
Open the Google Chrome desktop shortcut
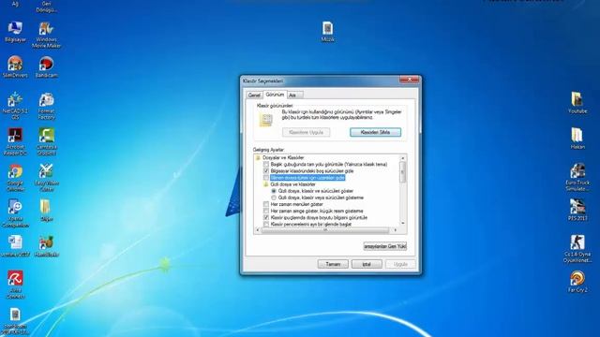point(15,178)
